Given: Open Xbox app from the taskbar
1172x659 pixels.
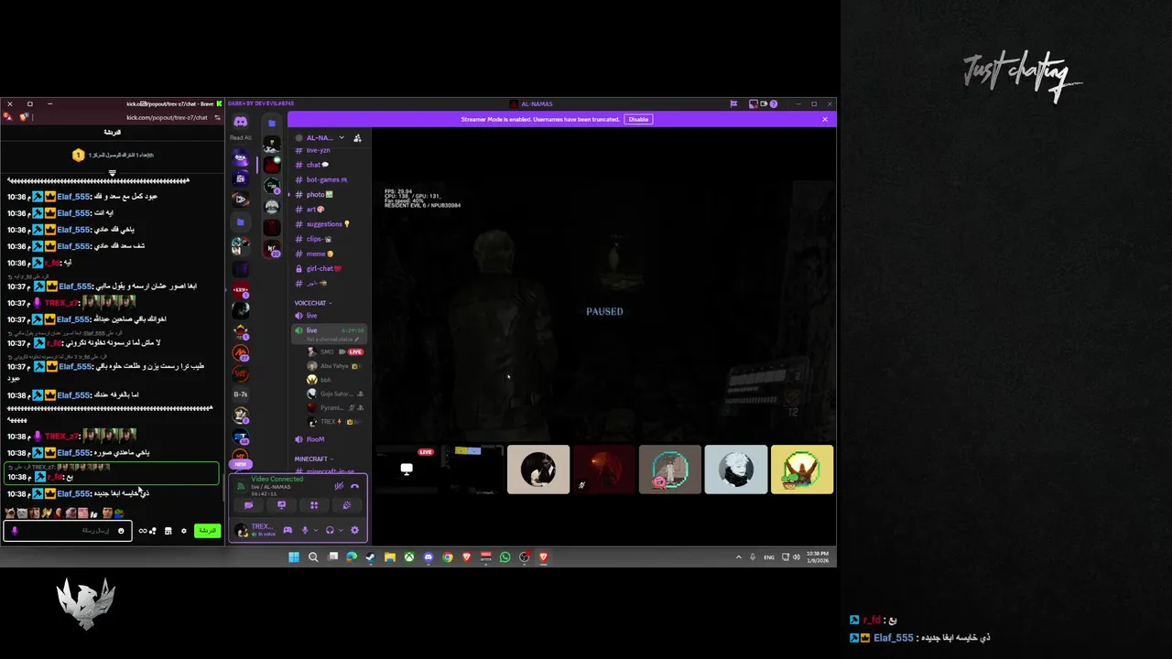Looking at the screenshot, I should (x=409, y=556).
